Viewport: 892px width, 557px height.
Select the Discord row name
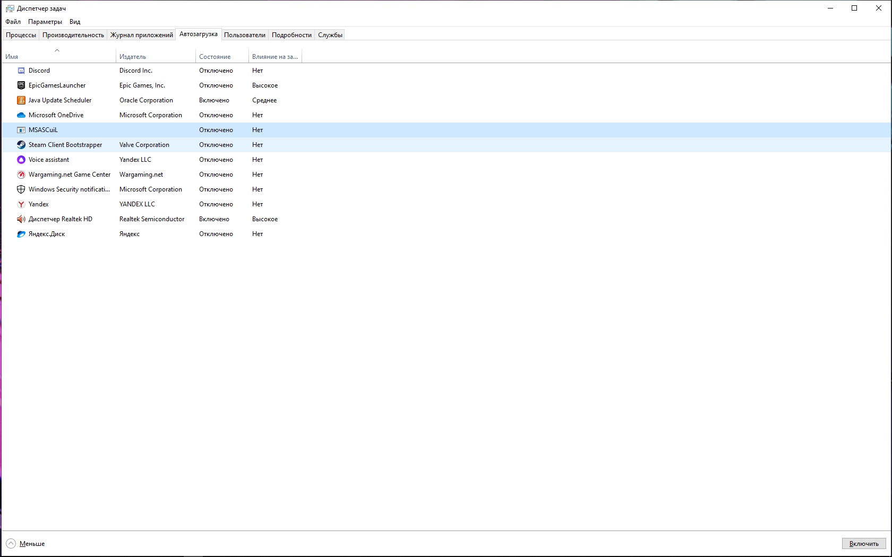coord(39,71)
